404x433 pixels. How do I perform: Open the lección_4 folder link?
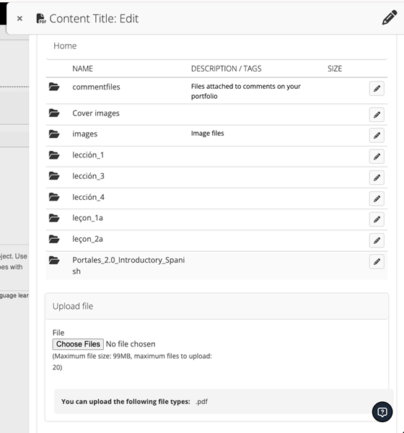point(88,197)
